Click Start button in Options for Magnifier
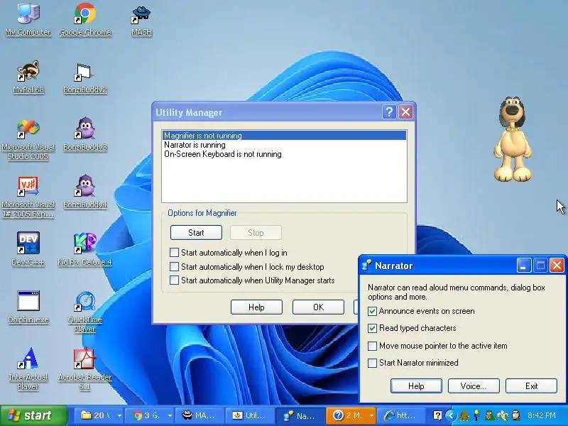The width and height of the screenshot is (568, 426). coord(196,233)
